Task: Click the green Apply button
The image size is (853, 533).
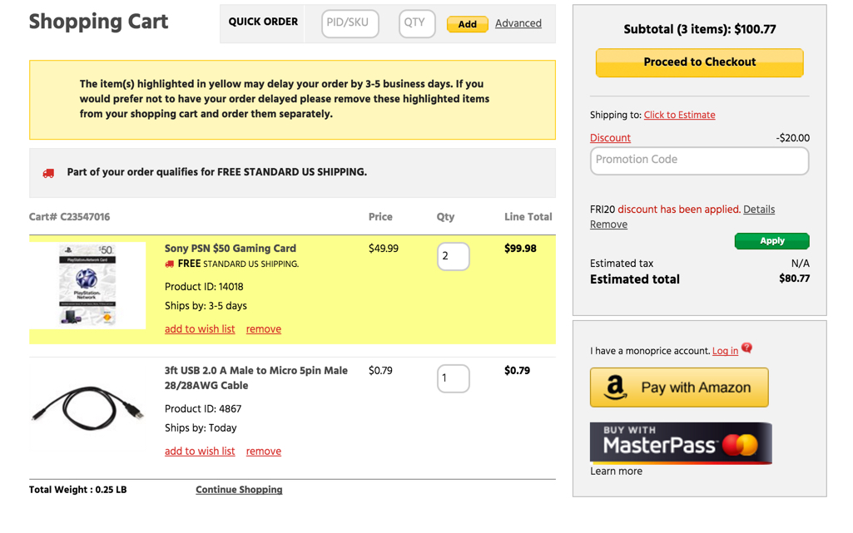Action: pos(772,240)
